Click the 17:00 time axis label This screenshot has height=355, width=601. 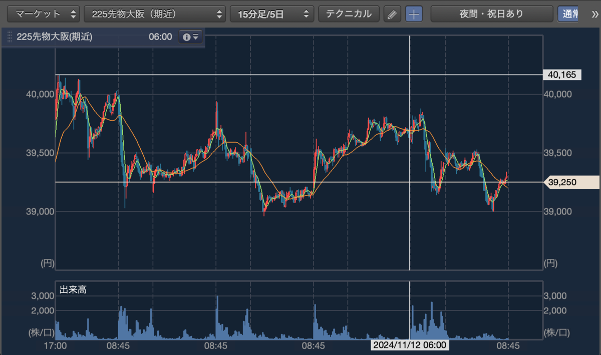click(56, 345)
